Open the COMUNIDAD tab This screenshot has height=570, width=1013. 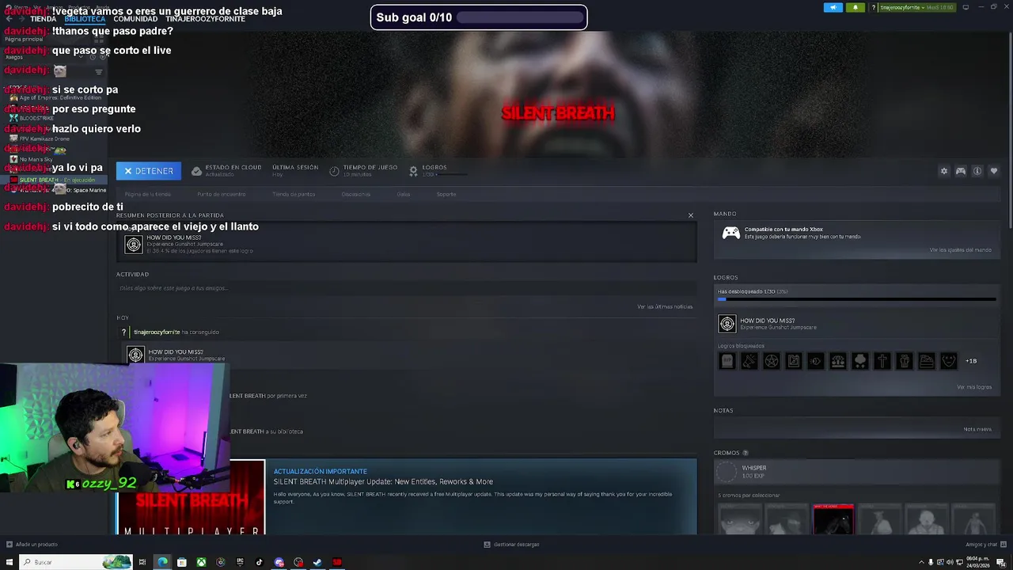(x=135, y=19)
